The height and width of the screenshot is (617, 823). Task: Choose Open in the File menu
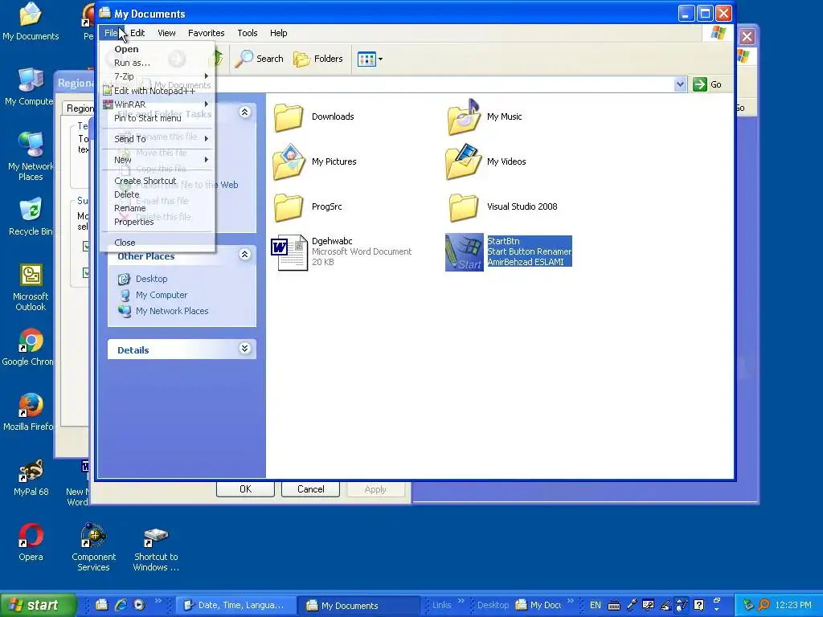[158, 49]
